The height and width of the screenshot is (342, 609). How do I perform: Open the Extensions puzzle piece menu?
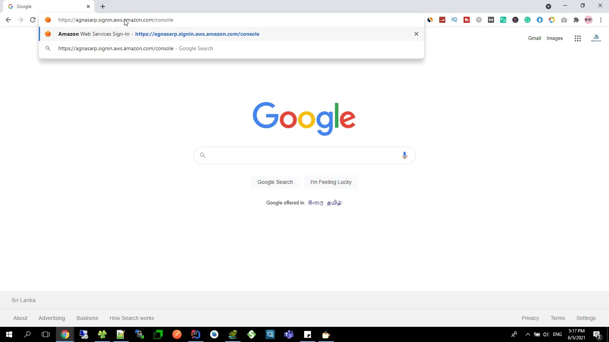tap(576, 20)
